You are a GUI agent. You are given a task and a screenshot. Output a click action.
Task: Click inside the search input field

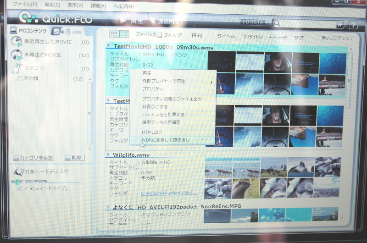click(x=308, y=24)
